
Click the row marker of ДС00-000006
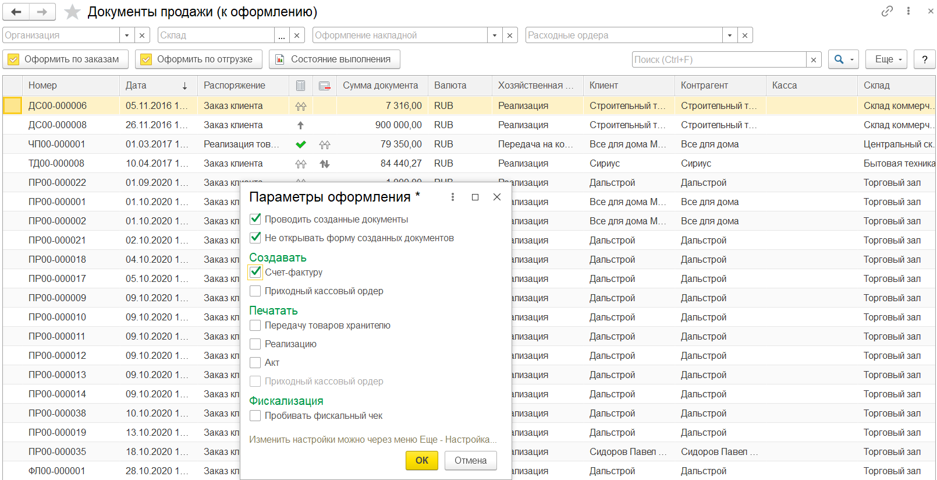coord(12,105)
